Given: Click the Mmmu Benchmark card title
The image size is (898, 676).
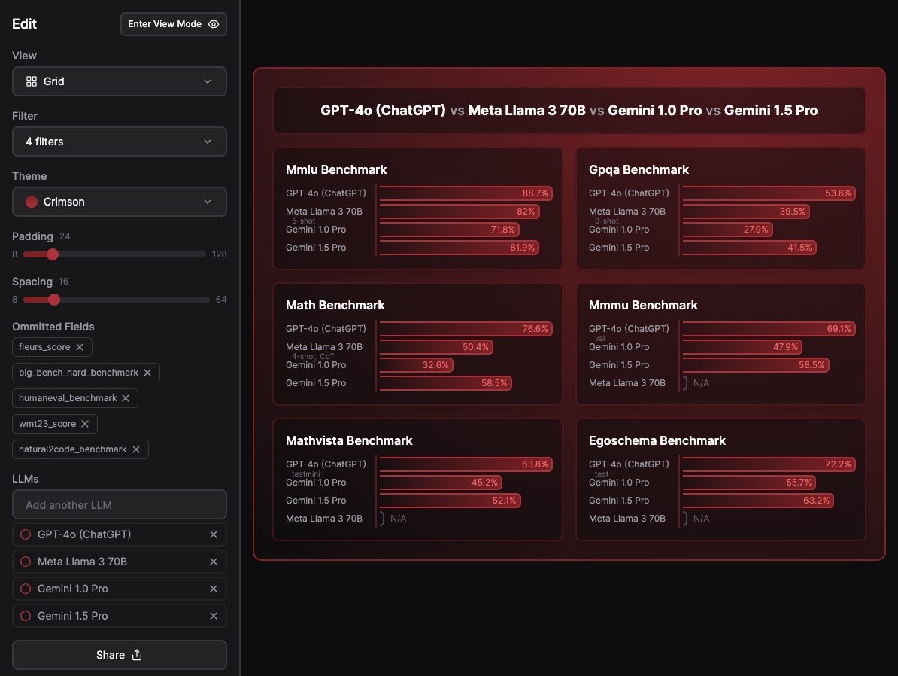Looking at the screenshot, I should tap(643, 305).
